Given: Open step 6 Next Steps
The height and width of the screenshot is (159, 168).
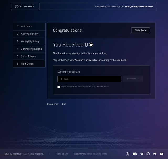Looking at the screenshot, I should tap(29, 64).
